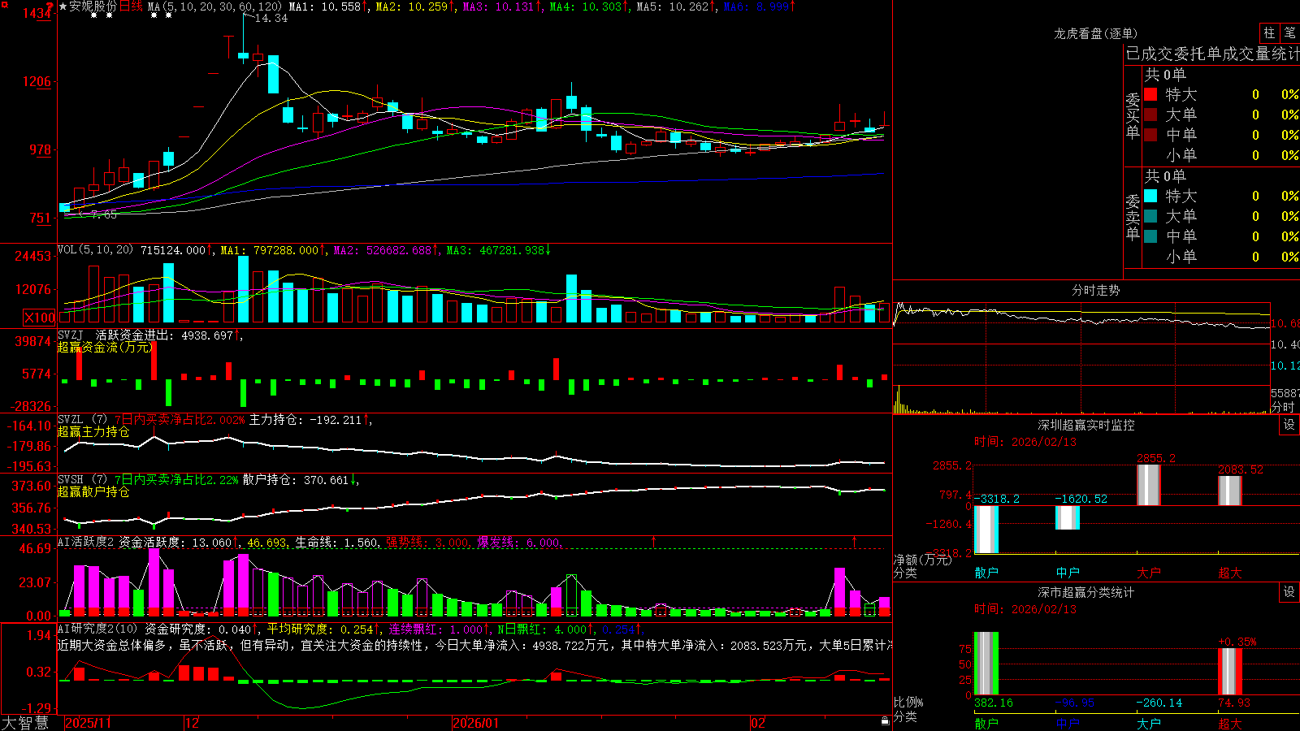Open 设 settings for 深圳超赢实时监控
1300x731 pixels.
click(x=1289, y=425)
